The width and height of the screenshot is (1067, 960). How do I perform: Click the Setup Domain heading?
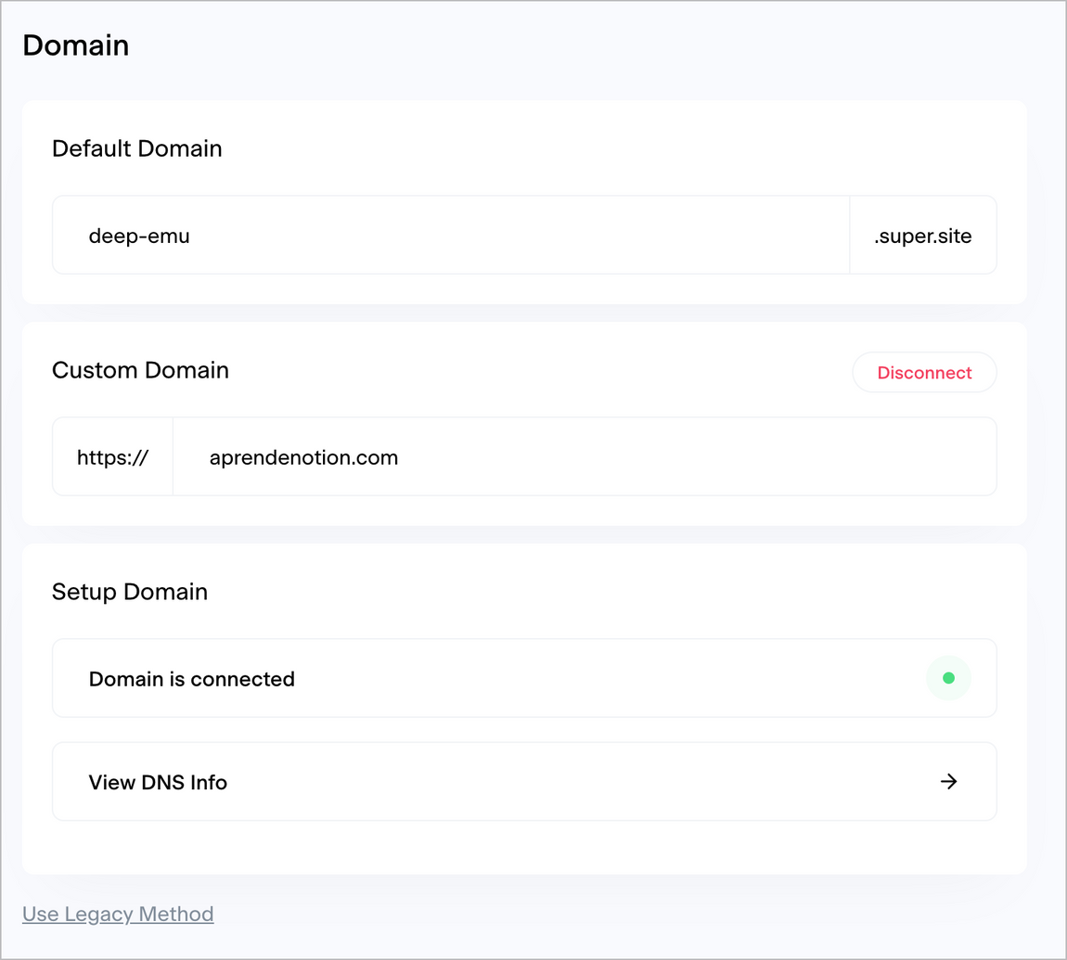(130, 592)
